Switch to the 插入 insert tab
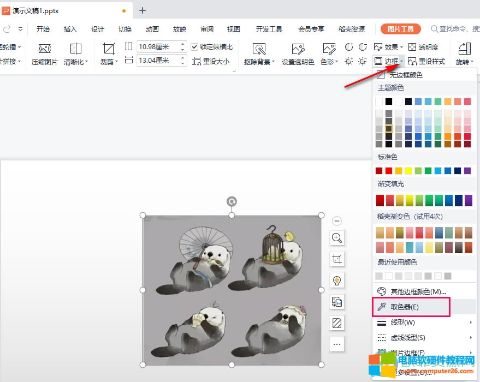Image resolution: width=480 pixels, height=382 pixels. [70, 29]
